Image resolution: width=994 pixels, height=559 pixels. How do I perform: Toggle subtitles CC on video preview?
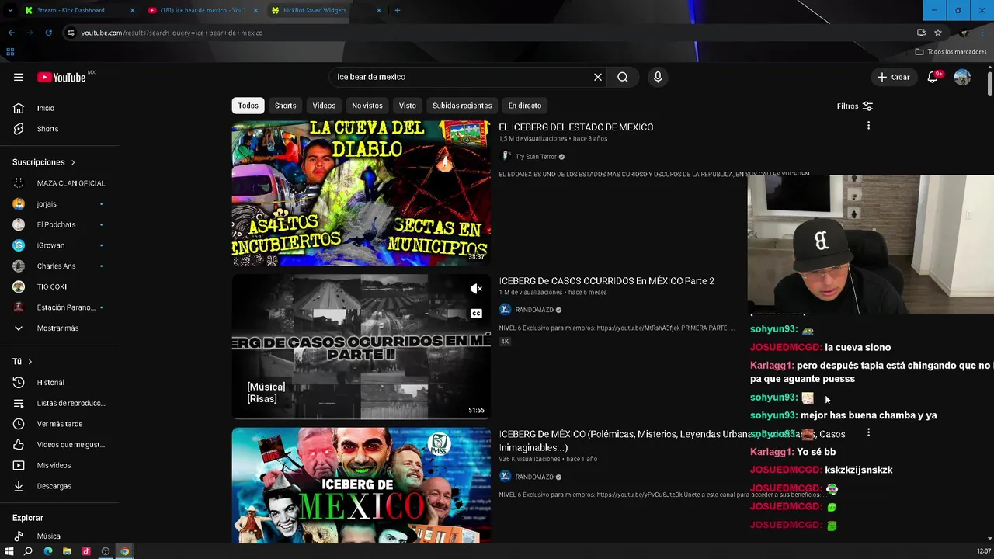point(476,314)
